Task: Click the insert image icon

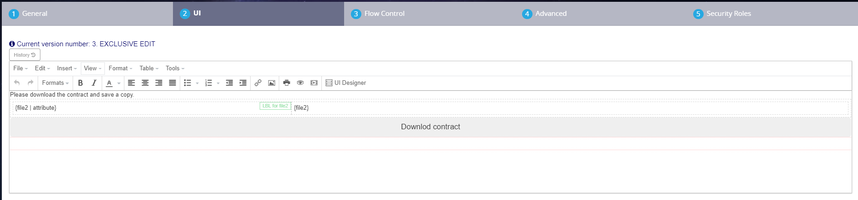Action: [x=271, y=83]
